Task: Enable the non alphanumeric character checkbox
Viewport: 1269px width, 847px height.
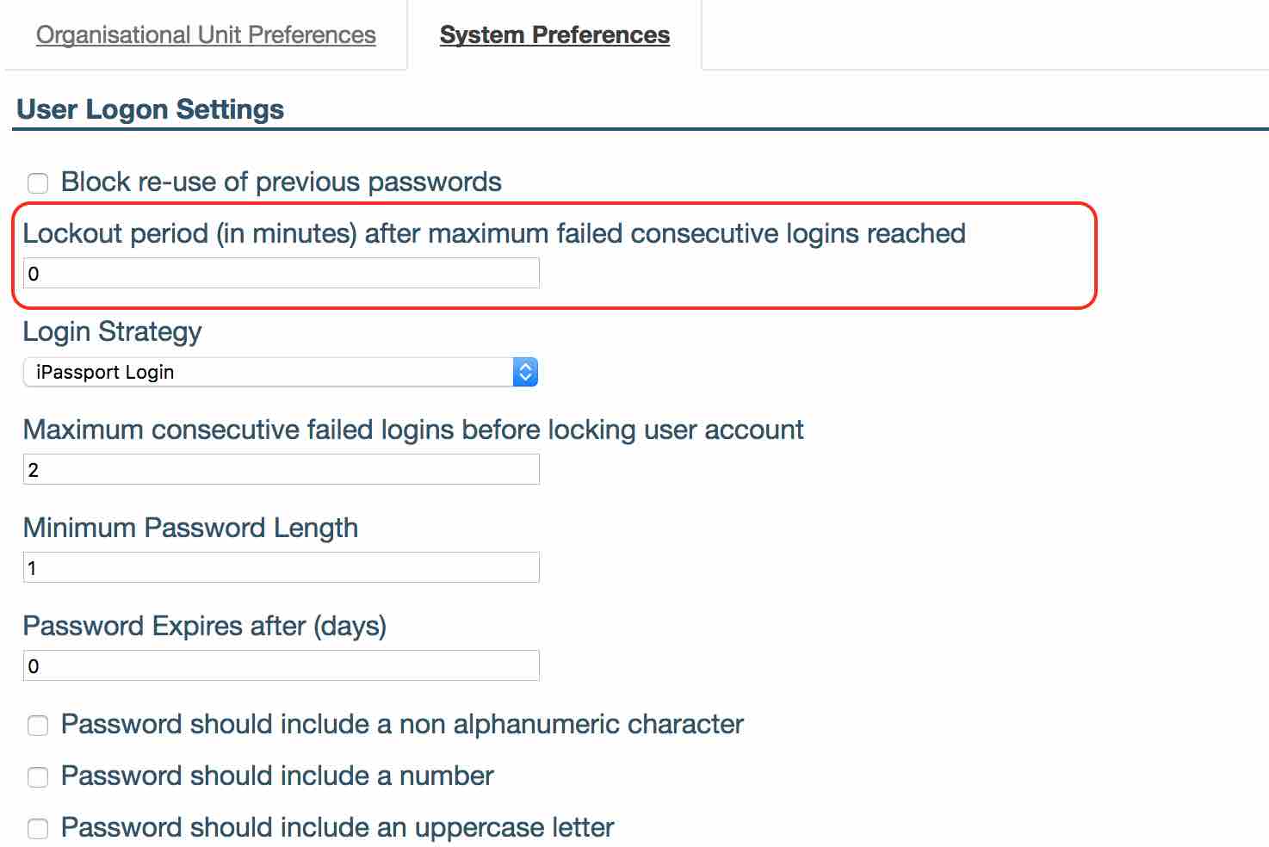Action: (x=38, y=726)
